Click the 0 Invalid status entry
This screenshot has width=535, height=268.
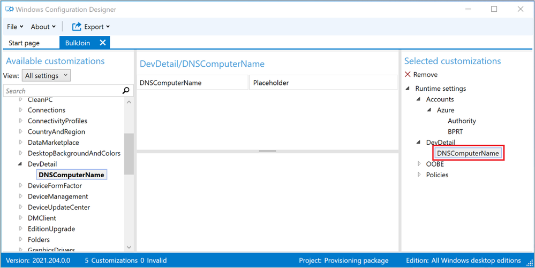click(x=154, y=261)
